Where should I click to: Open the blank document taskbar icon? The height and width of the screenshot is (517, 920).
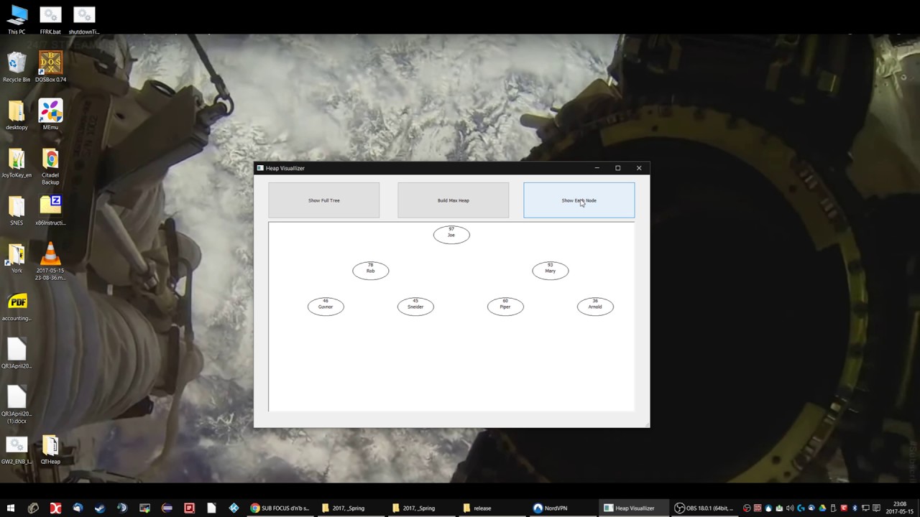211,508
